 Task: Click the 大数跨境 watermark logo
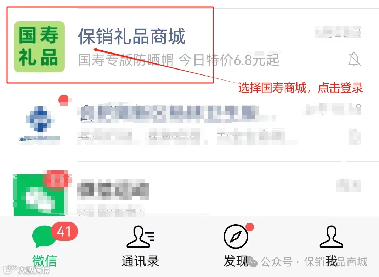(x=26, y=270)
